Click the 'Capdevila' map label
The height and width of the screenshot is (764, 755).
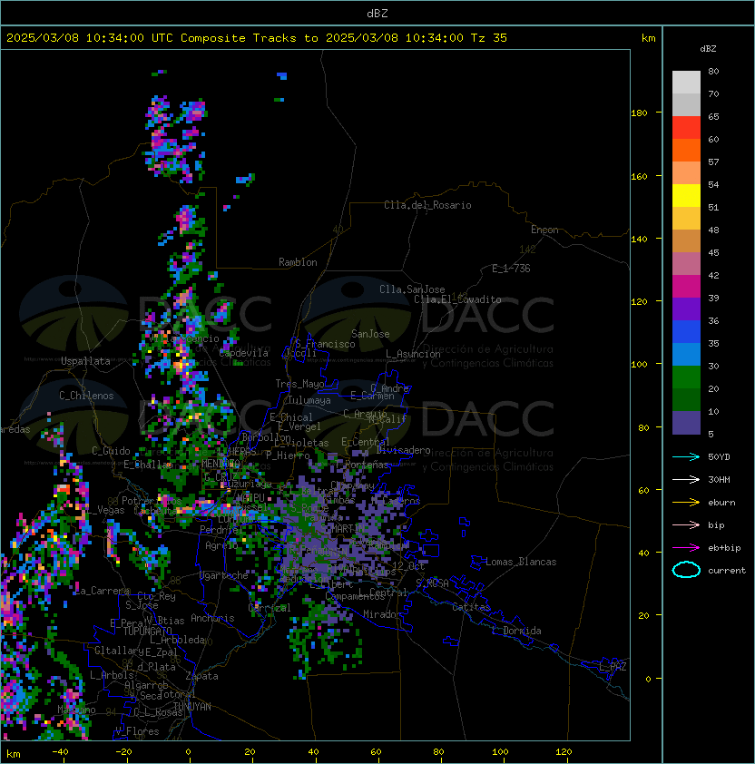coord(244,353)
